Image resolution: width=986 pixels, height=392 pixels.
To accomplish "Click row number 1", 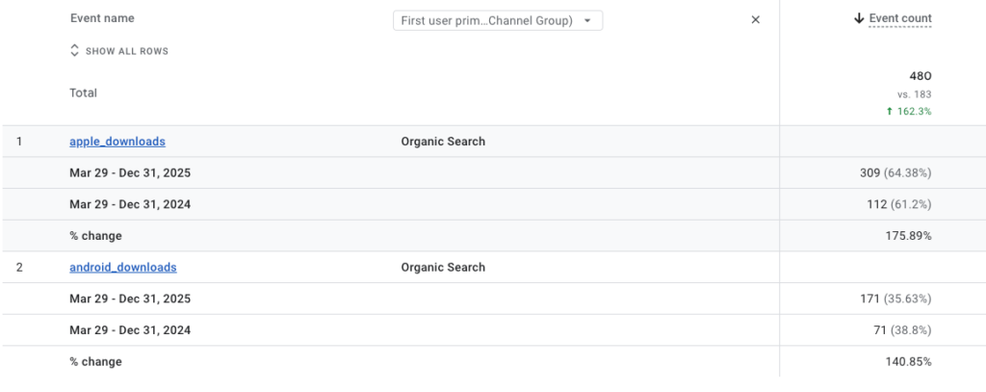I will tap(19, 142).
